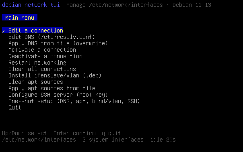Click the debian-network-tui title text
Screen dimensions: 243x152
tap(31, 5)
